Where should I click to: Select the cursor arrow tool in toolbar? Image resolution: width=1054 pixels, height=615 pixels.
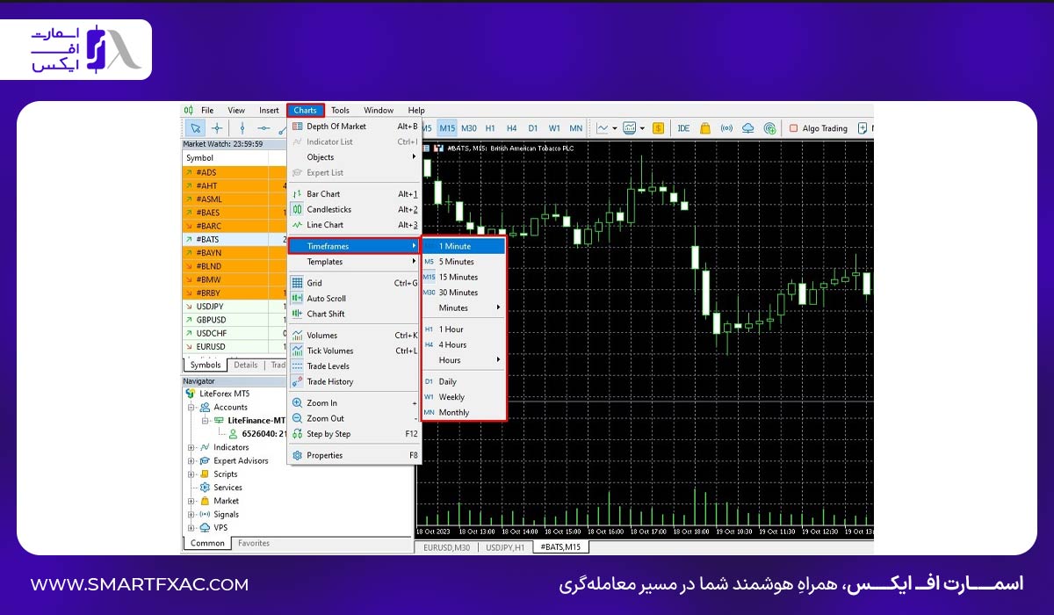195,128
